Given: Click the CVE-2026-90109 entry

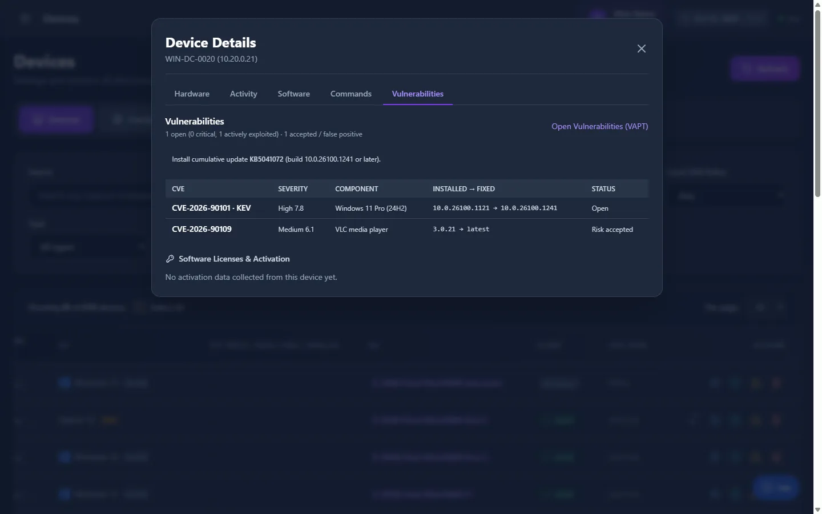Looking at the screenshot, I should click(202, 229).
